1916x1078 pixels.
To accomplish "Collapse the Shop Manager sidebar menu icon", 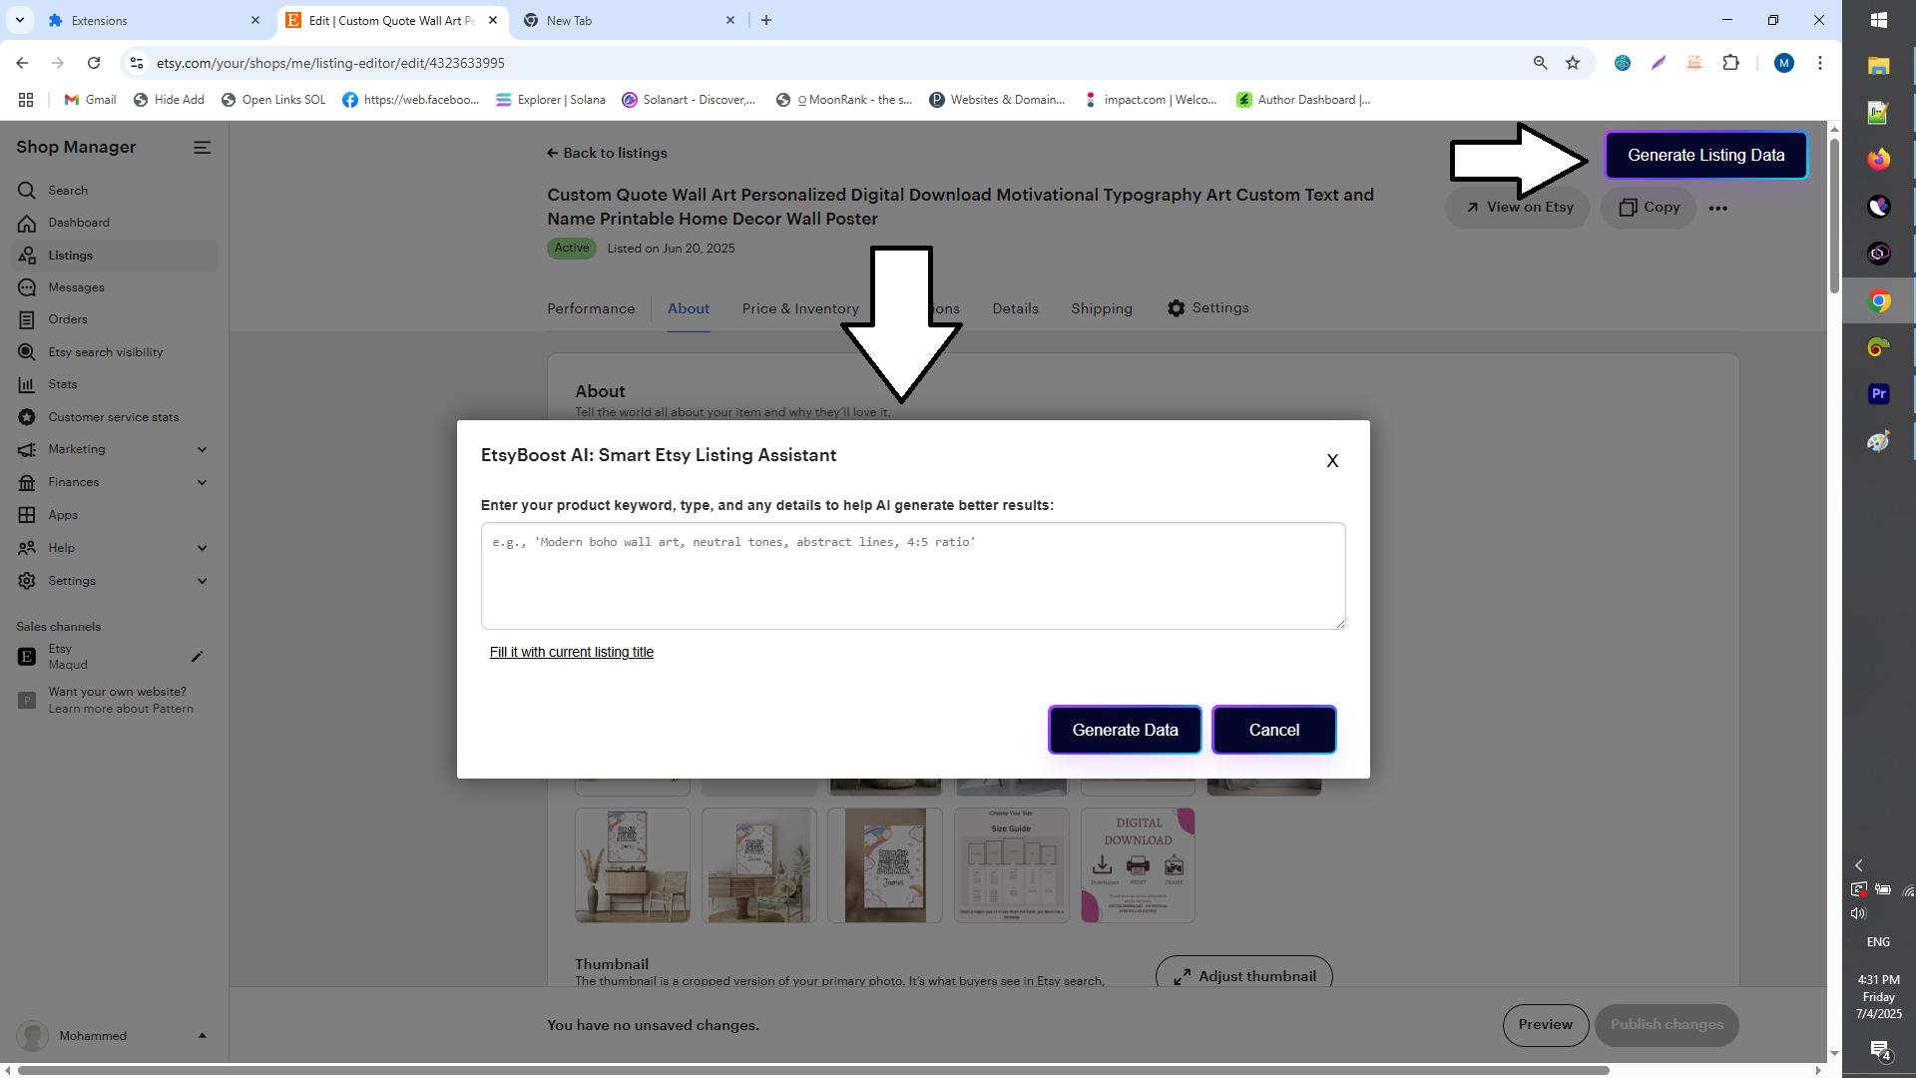I will pos(202,148).
